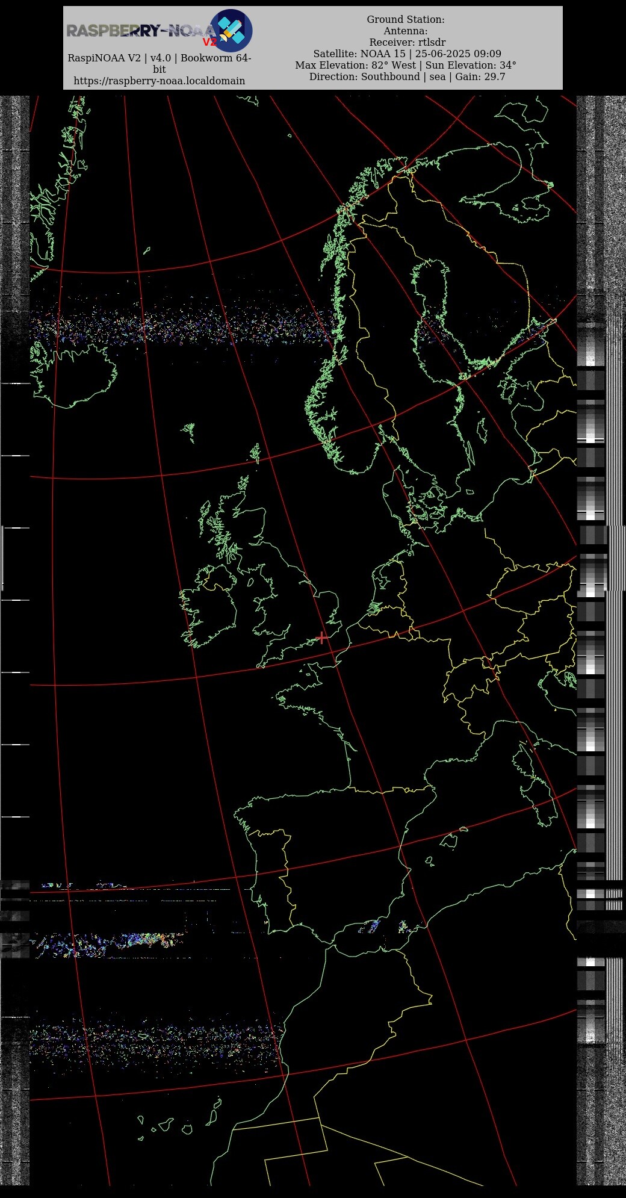Click the 'Satellite: NOAA 15' date line
The width and height of the screenshot is (626, 1198).
[407, 54]
